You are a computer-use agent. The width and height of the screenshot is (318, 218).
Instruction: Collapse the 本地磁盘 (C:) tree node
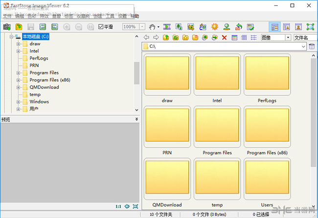tap(12, 37)
